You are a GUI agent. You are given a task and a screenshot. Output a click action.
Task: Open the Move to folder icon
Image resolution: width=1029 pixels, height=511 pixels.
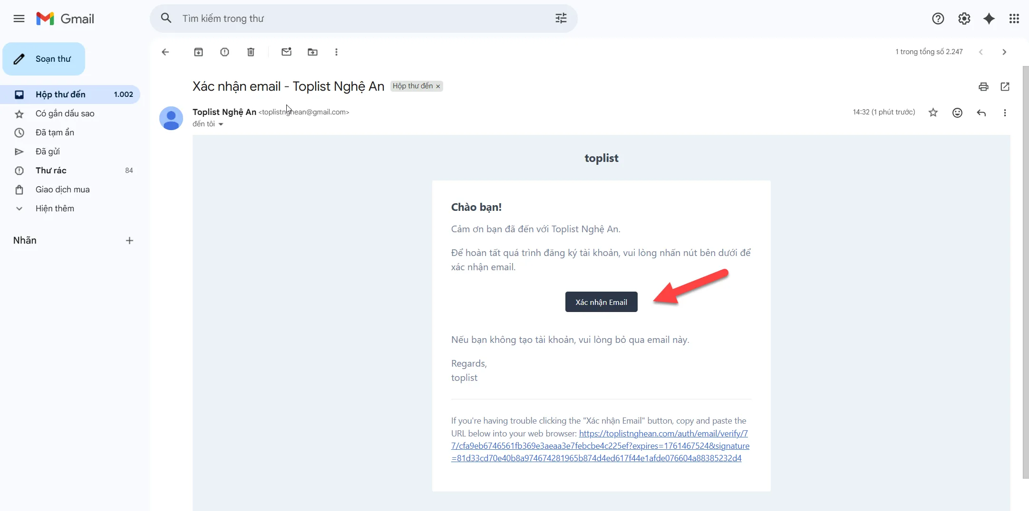312,52
